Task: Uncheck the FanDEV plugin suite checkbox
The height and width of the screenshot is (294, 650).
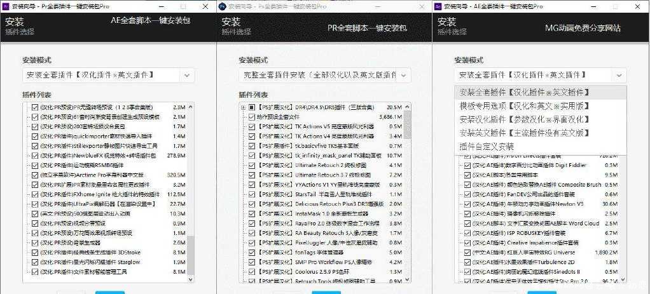Action: [467, 194]
